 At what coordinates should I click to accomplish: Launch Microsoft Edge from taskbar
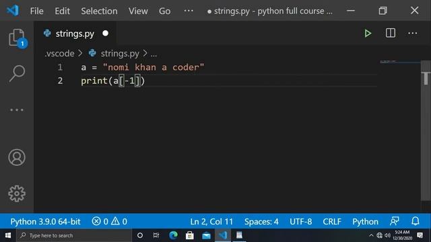[x=173, y=235]
